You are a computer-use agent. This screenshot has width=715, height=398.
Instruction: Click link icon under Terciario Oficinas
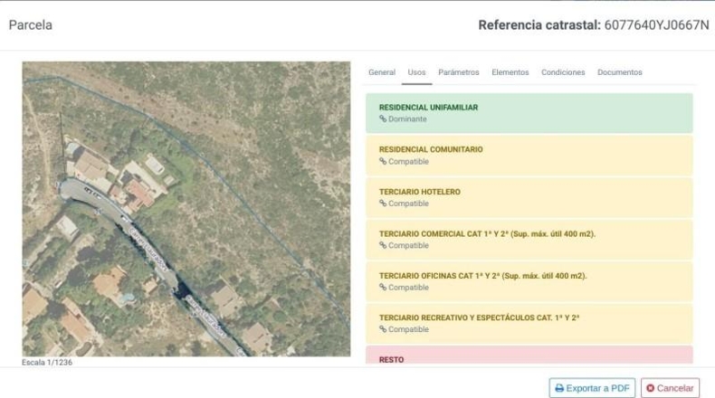pyautogui.click(x=383, y=288)
